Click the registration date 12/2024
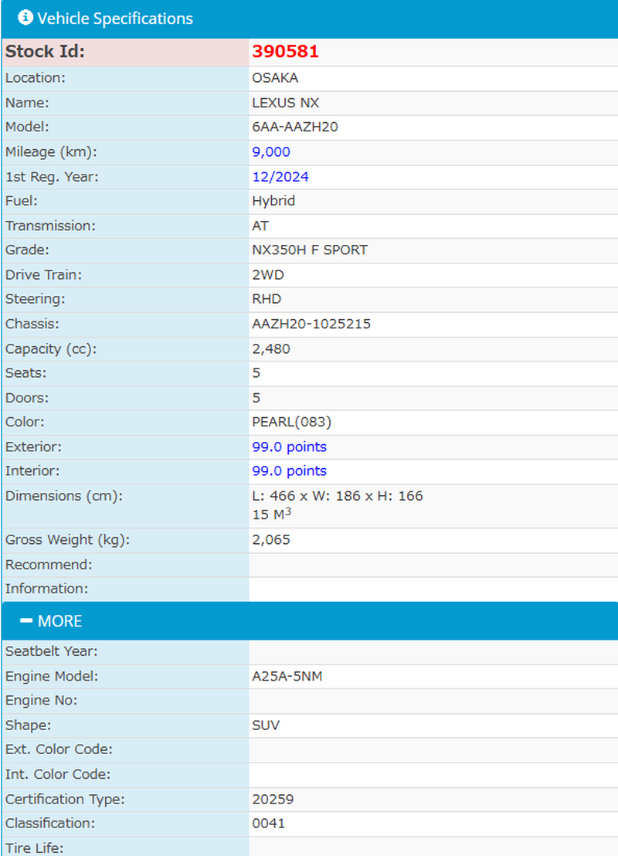Image resolution: width=618 pixels, height=856 pixels. coord(280,177)
